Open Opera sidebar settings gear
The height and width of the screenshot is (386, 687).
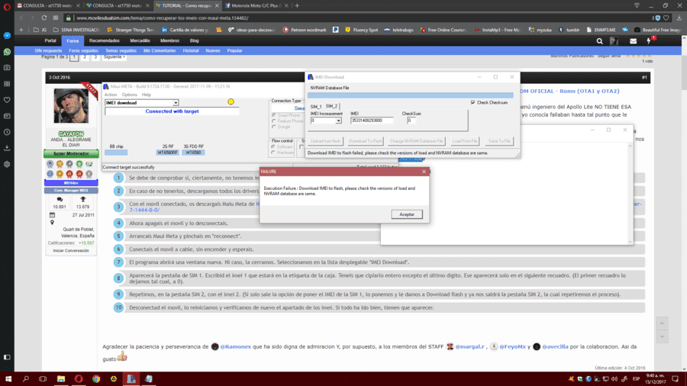[7, 165]
